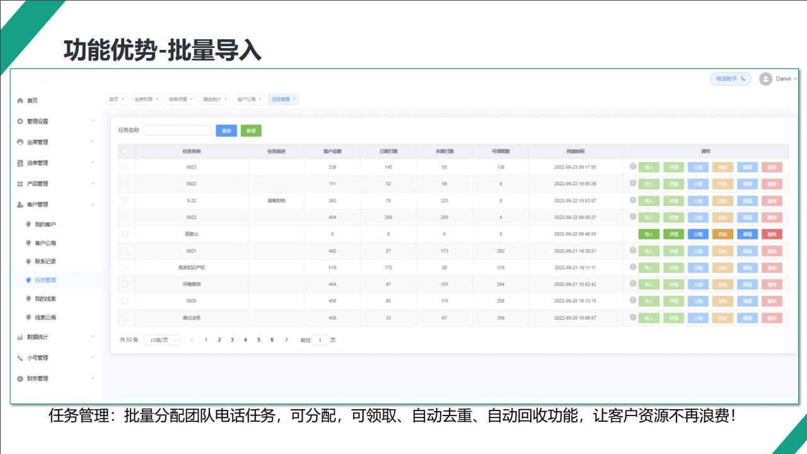
Task: Click the 话单管理 document icon
Action: (20, 163)
